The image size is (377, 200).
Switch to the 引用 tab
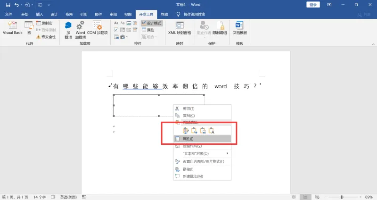84,15
